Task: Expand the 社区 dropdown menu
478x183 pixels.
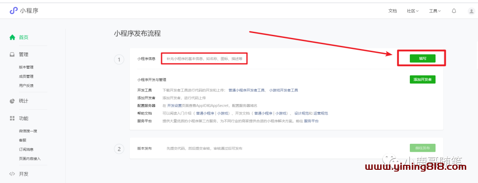Action: pos(412,11)
